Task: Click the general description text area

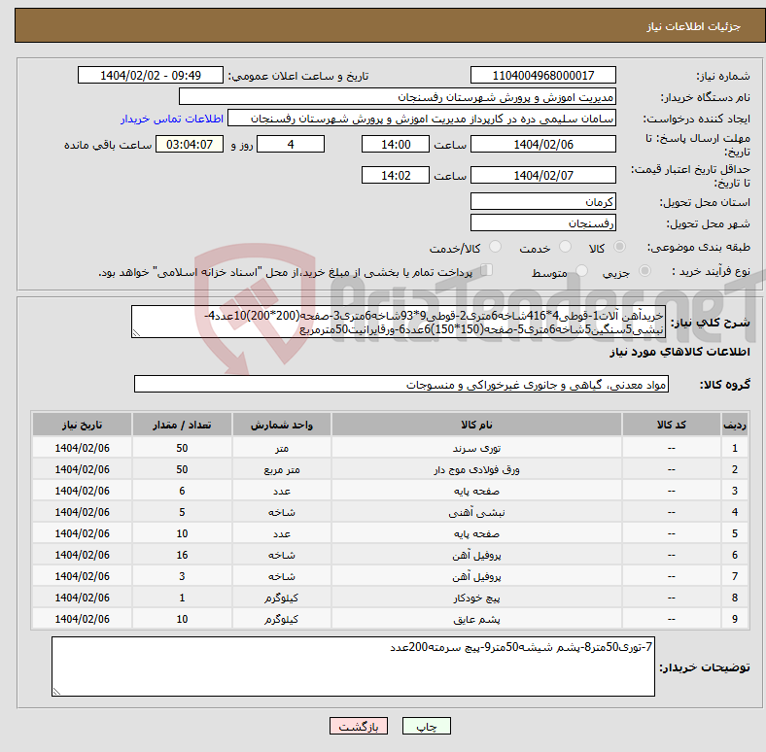Action: point(399,322)
